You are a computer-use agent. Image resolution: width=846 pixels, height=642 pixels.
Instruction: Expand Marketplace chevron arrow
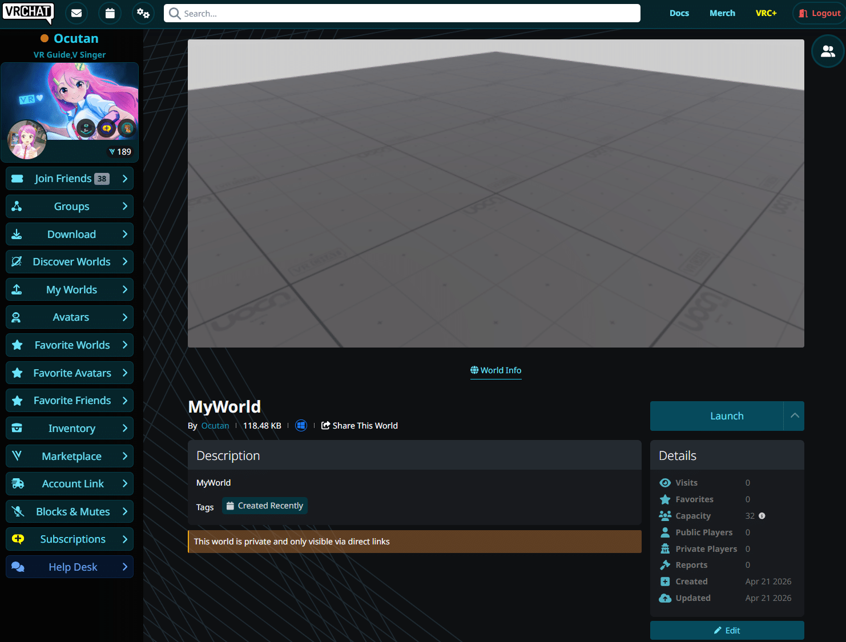click(x=124, y=456)
